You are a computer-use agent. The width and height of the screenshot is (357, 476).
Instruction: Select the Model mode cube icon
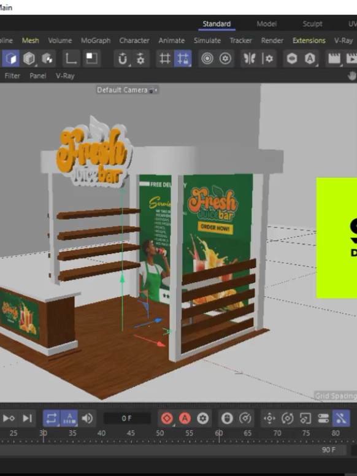(x=10, y=58)
